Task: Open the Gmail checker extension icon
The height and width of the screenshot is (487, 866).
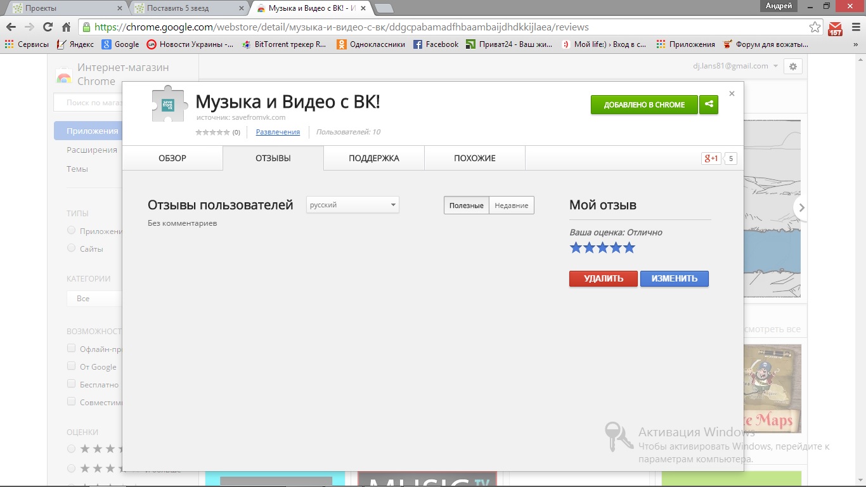Action: tap(835, 28)
